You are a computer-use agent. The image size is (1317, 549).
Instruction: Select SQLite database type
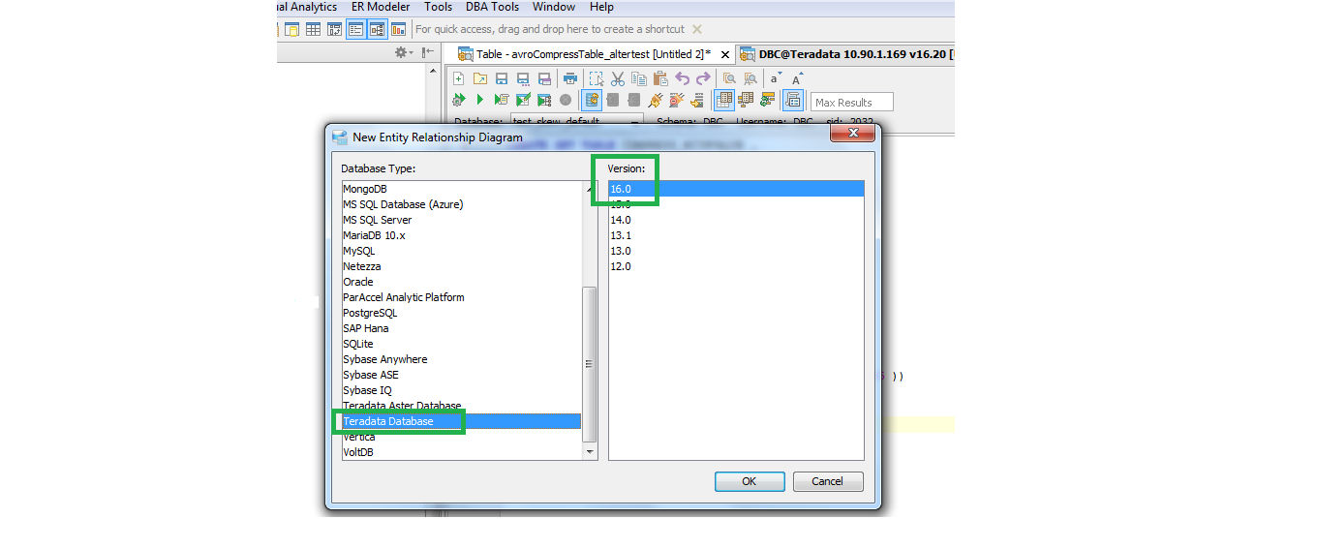click(x=462, y=344)
